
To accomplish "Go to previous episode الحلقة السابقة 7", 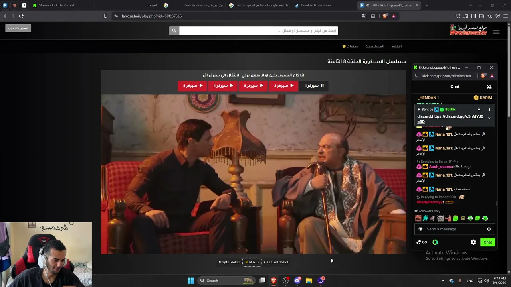I will (x=276, y=262).
